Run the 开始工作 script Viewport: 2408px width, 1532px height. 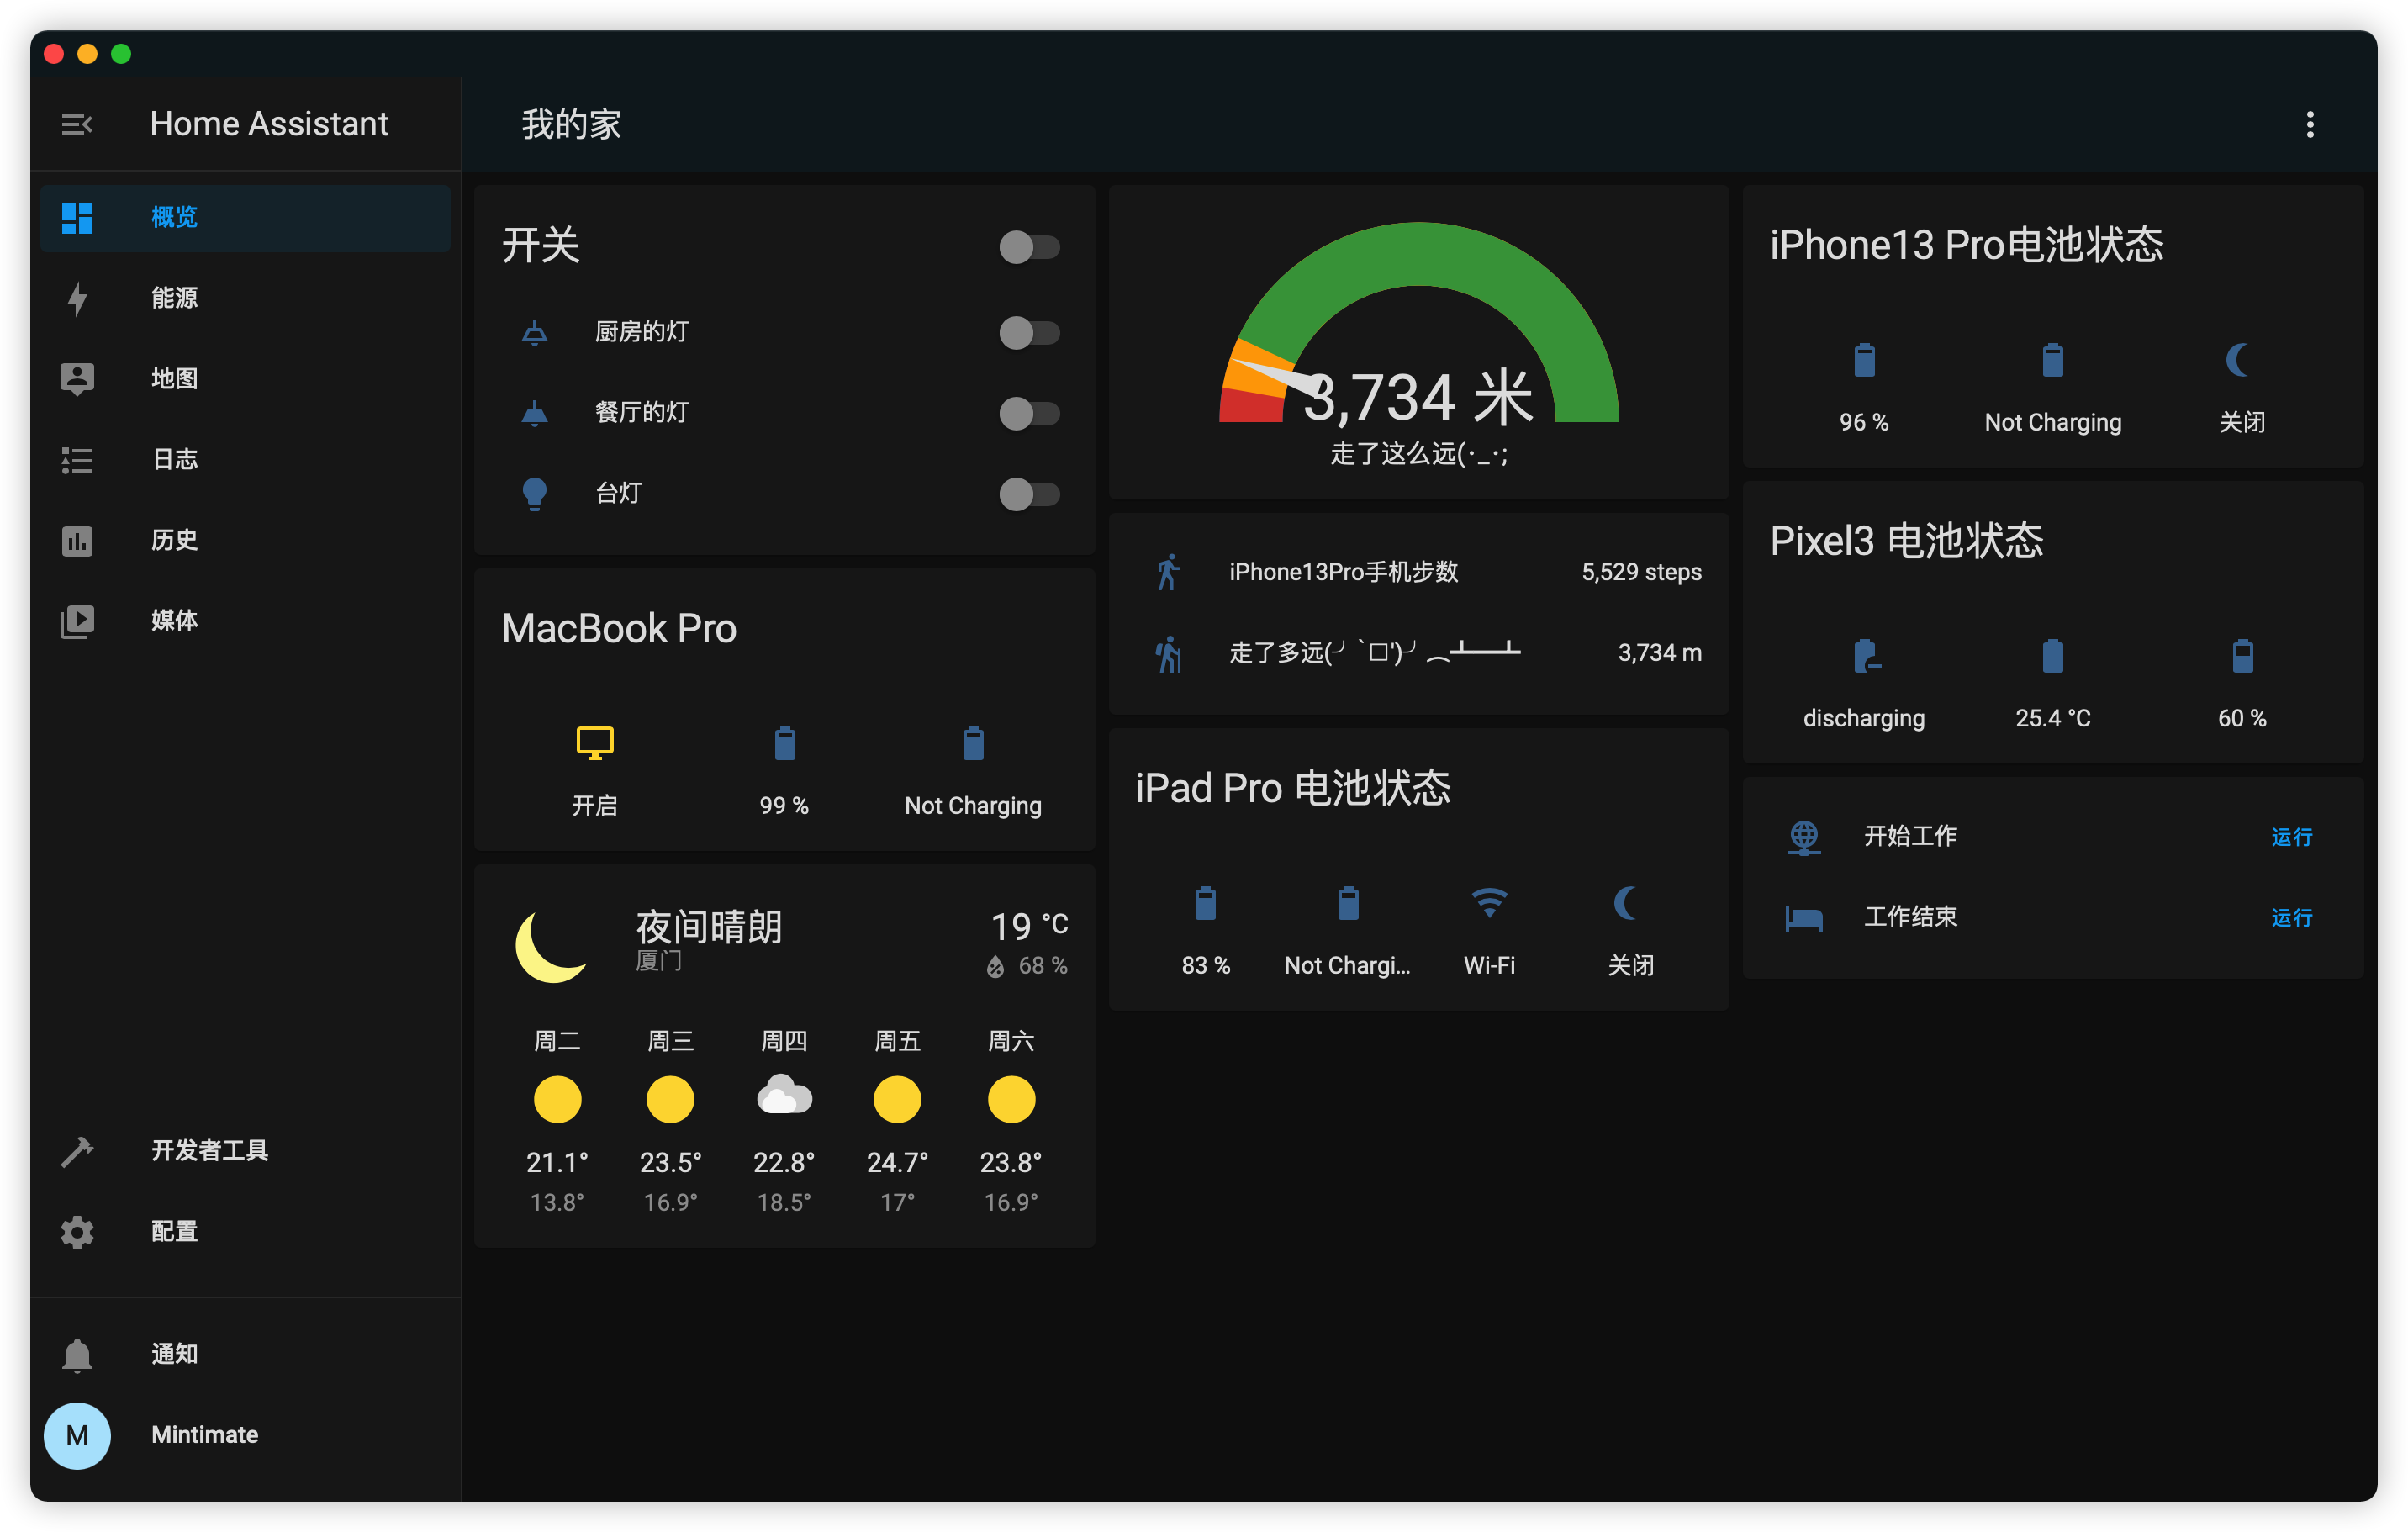point(2291,837)
